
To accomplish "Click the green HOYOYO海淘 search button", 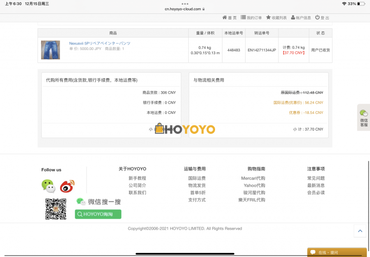I will point(98,214).
